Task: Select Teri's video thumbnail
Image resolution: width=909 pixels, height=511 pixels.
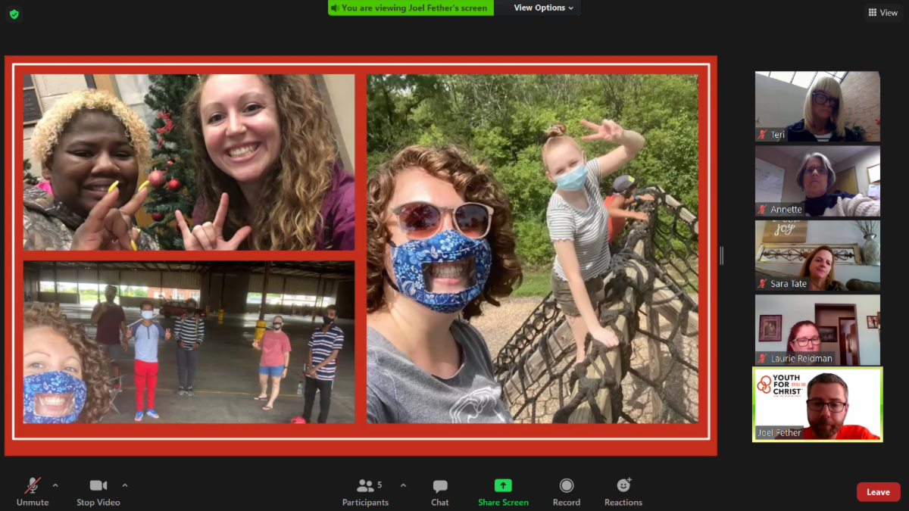Action: tap(817, 107)
